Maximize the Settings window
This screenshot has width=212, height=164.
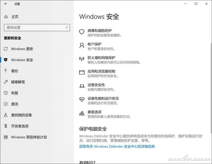click(196, 4)
